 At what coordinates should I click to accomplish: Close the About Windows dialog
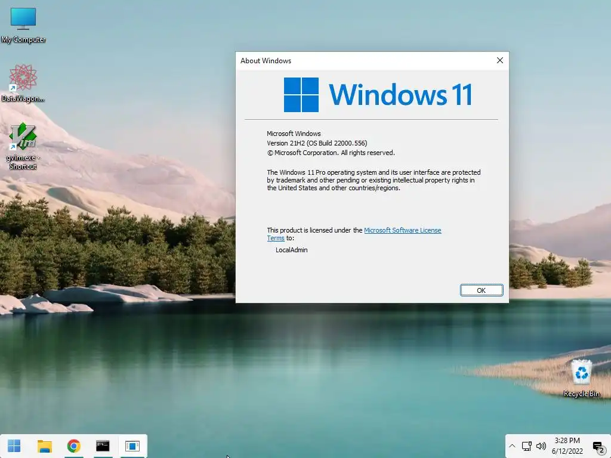point(500,60)
